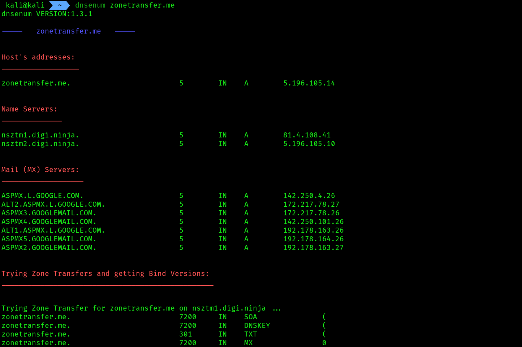Click the 'Trying Zone Transfer for zonetransfer.me' line
This screenshot has width=522, height=347.
[x=141, y=308]
